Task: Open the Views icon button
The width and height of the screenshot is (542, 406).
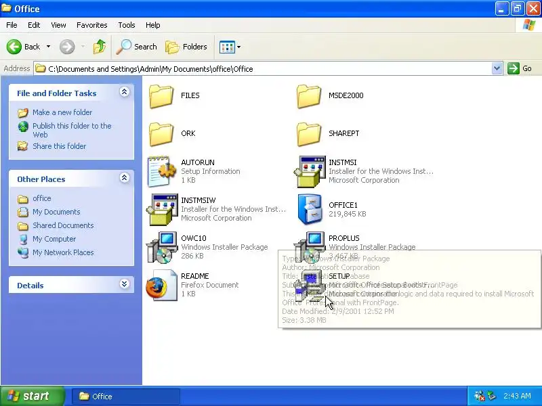Action: point(227,47)
